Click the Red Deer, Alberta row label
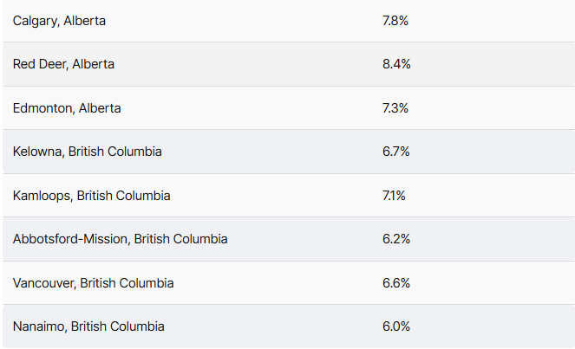This screenshot has width=575, height=349. pyautogui.click(x=63, y=64)
